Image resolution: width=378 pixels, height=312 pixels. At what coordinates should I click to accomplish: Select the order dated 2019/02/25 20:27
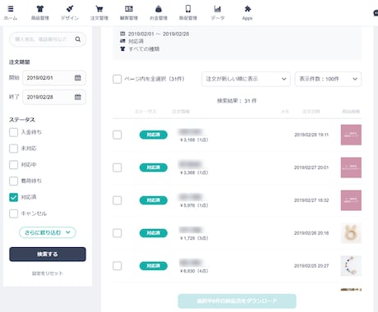click(118, 266)
